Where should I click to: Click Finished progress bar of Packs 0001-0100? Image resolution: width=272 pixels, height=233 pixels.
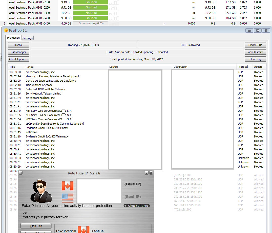[x=90, y=2]
